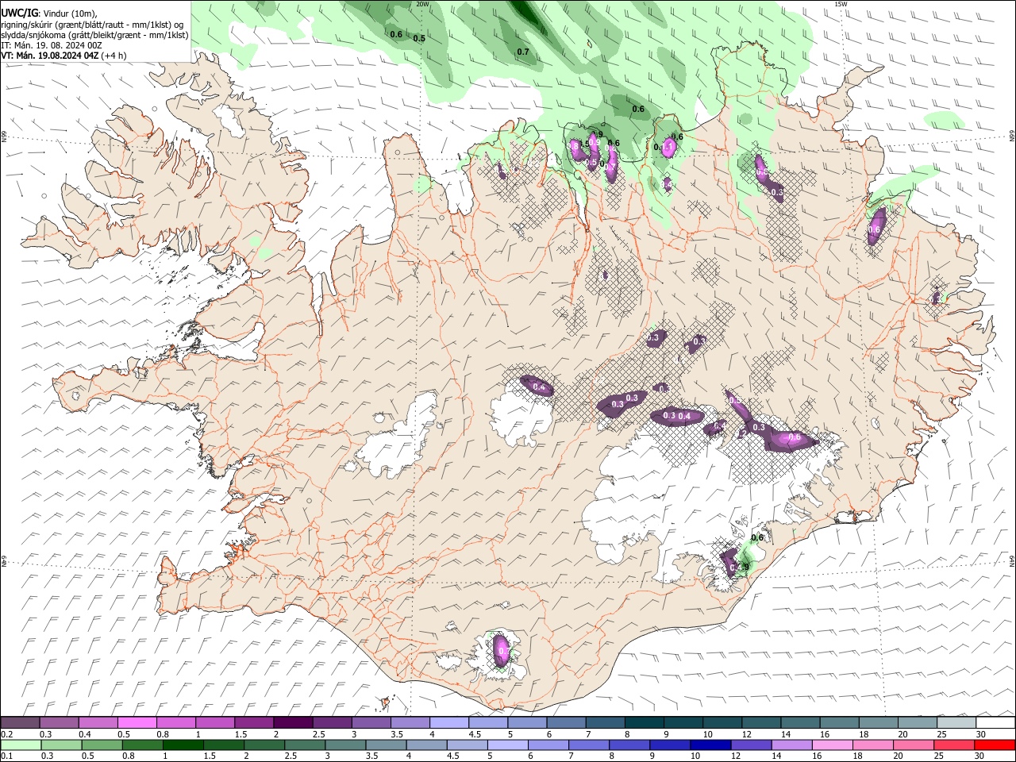
Task: Pick the deep navy blue 10 swatch in the green scale
Action: [712, 745]
